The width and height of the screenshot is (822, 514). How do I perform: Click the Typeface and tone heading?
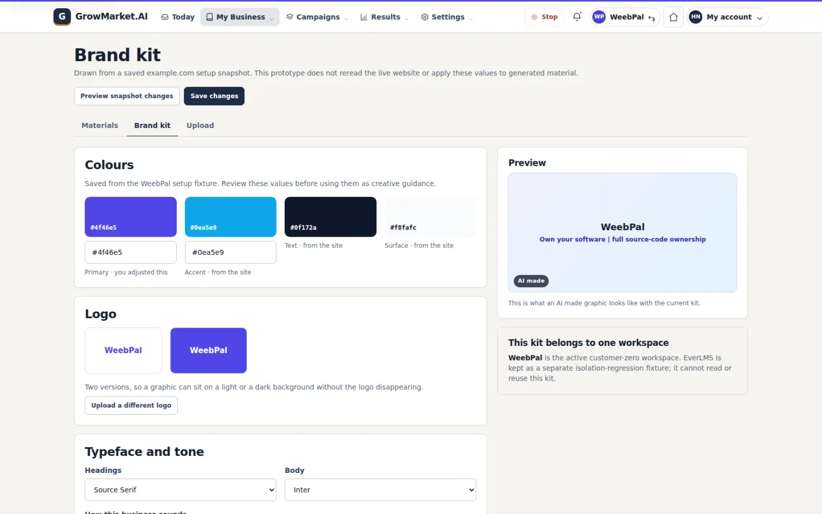point(144,452)
